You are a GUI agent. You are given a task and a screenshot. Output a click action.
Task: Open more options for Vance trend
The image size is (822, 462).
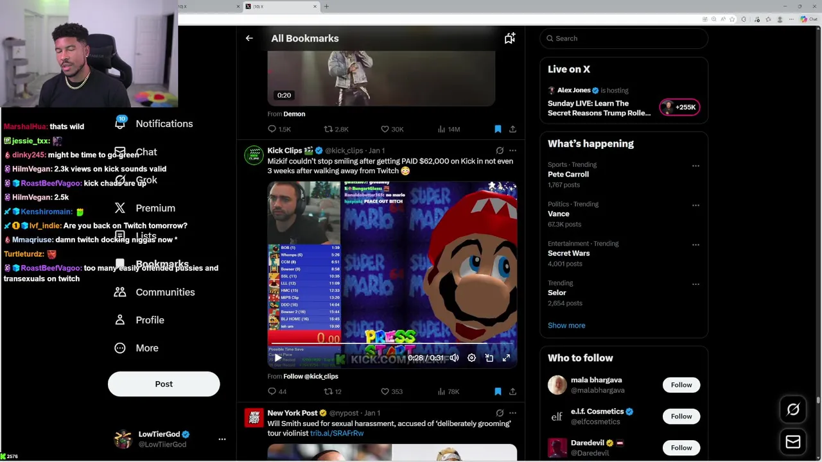click(x=695, y=205)
